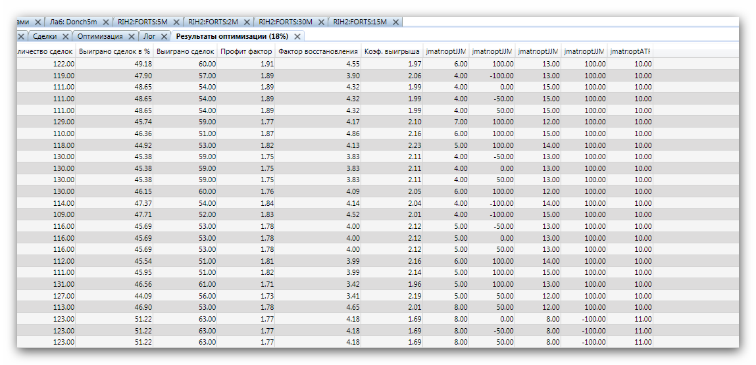756x365 pixels.
Task: Select recovery factor cell 3.90
Action: pos(318,75)
